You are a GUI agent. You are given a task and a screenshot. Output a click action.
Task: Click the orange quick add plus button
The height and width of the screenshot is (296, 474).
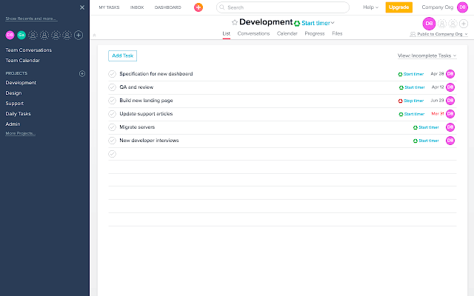click(198, 7)
